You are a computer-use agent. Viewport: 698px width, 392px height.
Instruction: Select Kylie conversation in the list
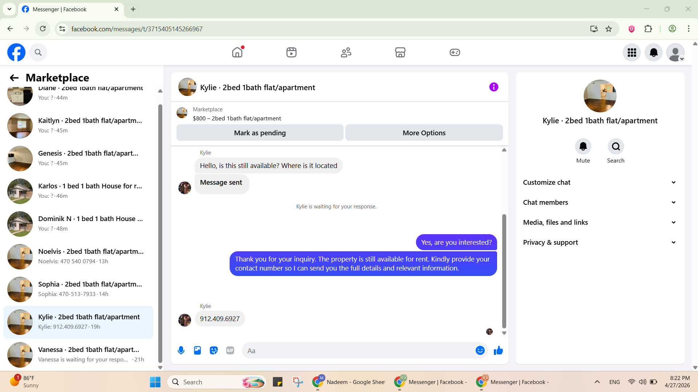78,322
